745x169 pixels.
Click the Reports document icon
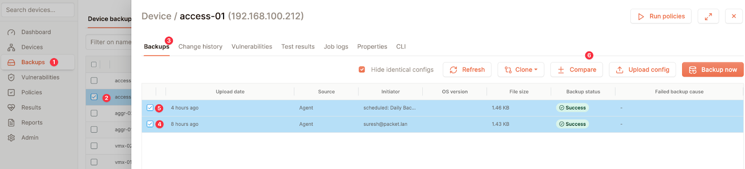point(12,123)
